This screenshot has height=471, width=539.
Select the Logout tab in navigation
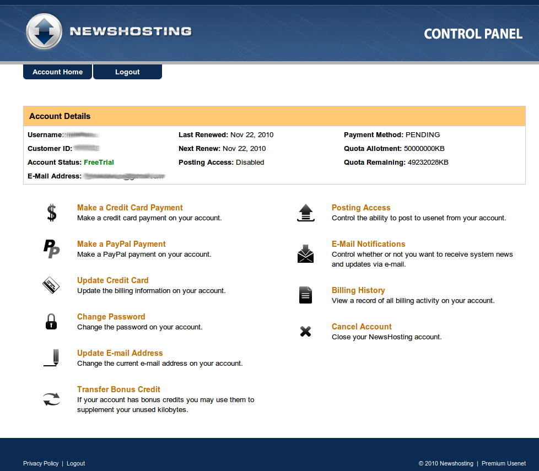point(127,72)
